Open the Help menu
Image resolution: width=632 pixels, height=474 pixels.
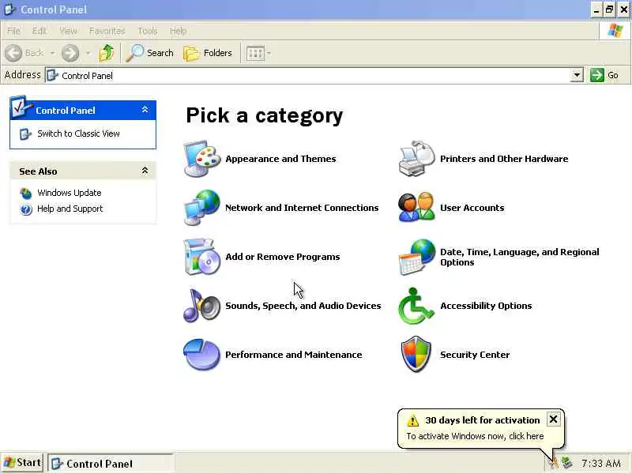click(179, 31)
